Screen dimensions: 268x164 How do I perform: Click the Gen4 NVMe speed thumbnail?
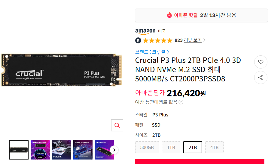point(40,150)
